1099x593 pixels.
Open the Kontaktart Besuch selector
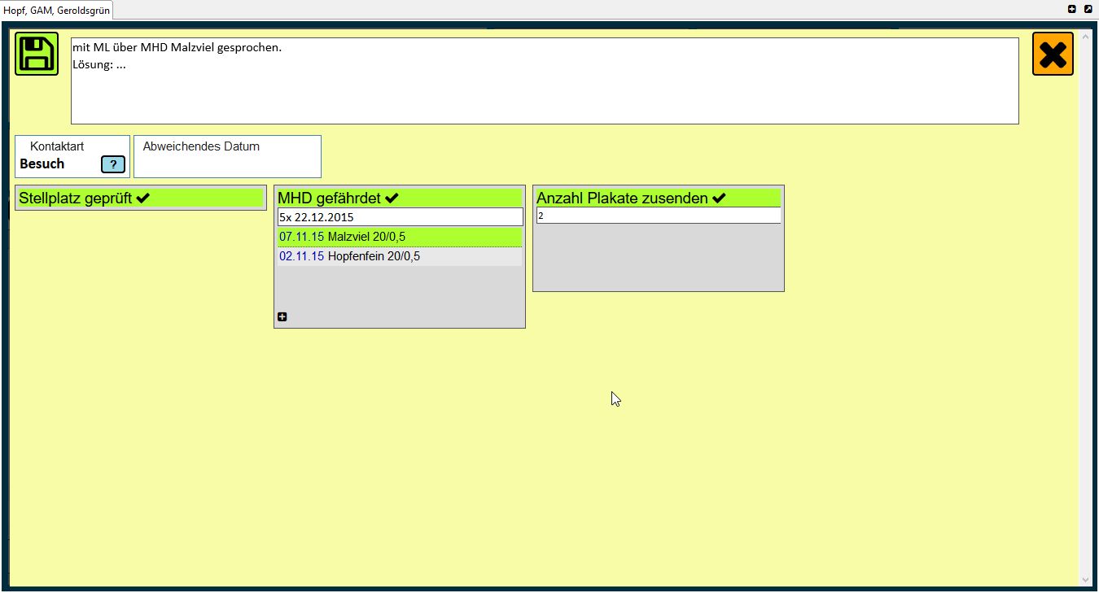point(42,164)
